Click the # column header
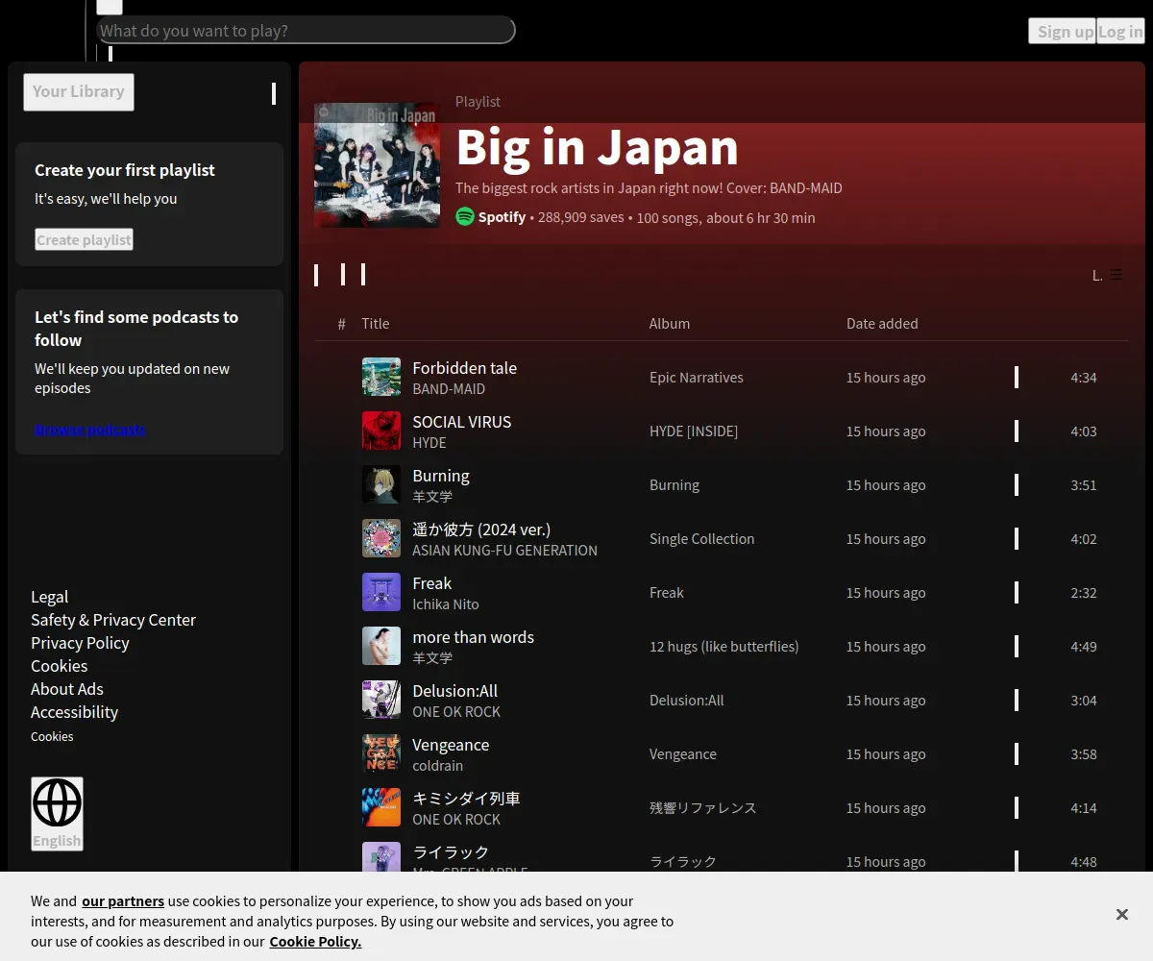 (341, 324)
